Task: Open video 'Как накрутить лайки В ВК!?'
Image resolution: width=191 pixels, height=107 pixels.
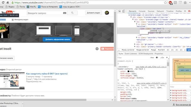Action: pyautogui.click(x=47, y=74)
